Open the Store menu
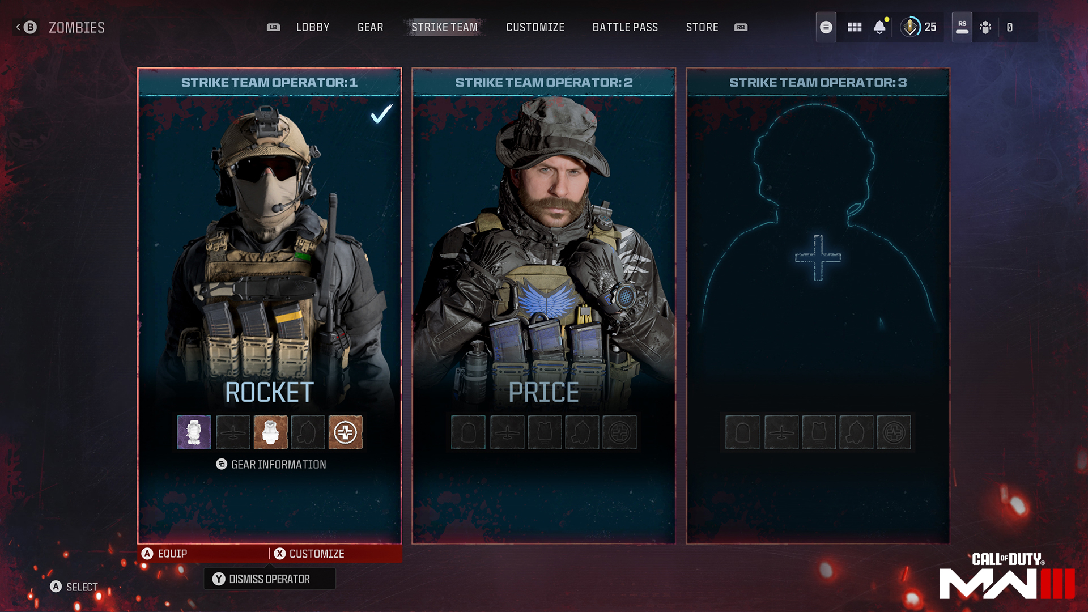1088x612 pixels. point(702,27)
